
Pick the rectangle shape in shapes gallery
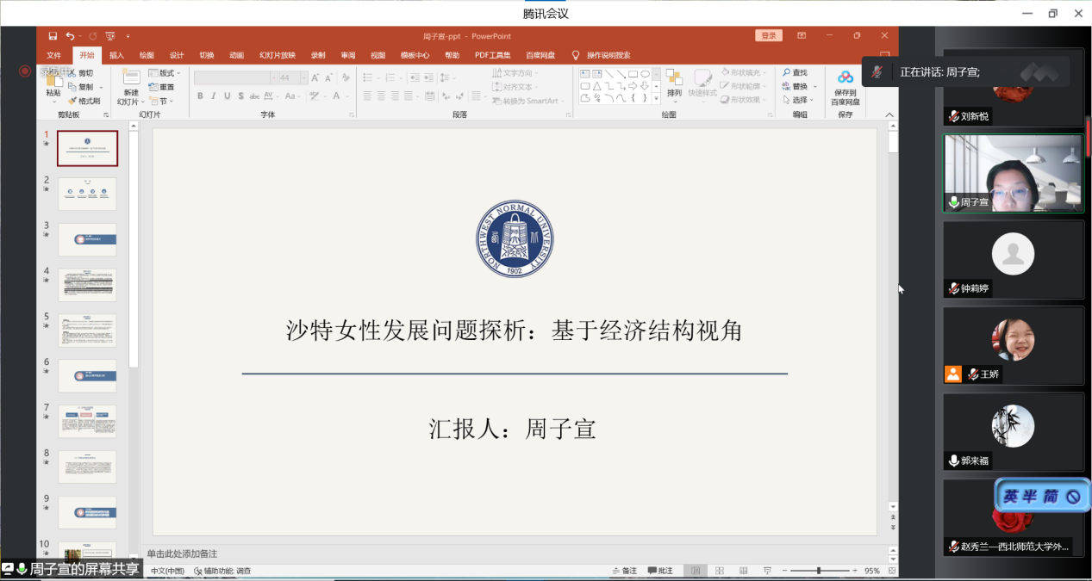(633, 74)
